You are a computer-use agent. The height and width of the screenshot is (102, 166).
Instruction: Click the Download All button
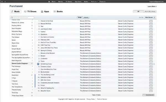pos(149,95)
